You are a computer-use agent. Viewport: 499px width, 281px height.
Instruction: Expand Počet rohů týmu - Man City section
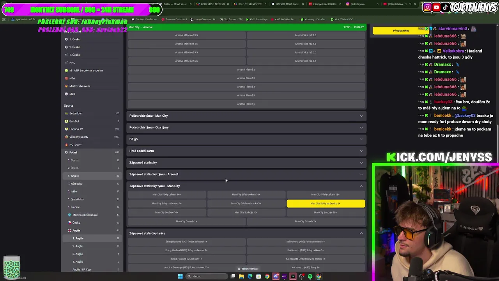pyautogui.click(x=246, y=116)
